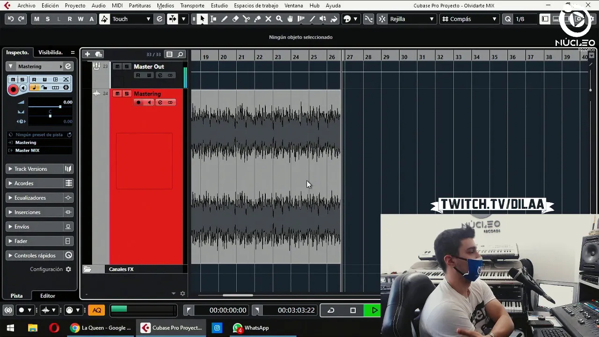Expand Envíos section

pyautogui.click(x=35, y=227)
